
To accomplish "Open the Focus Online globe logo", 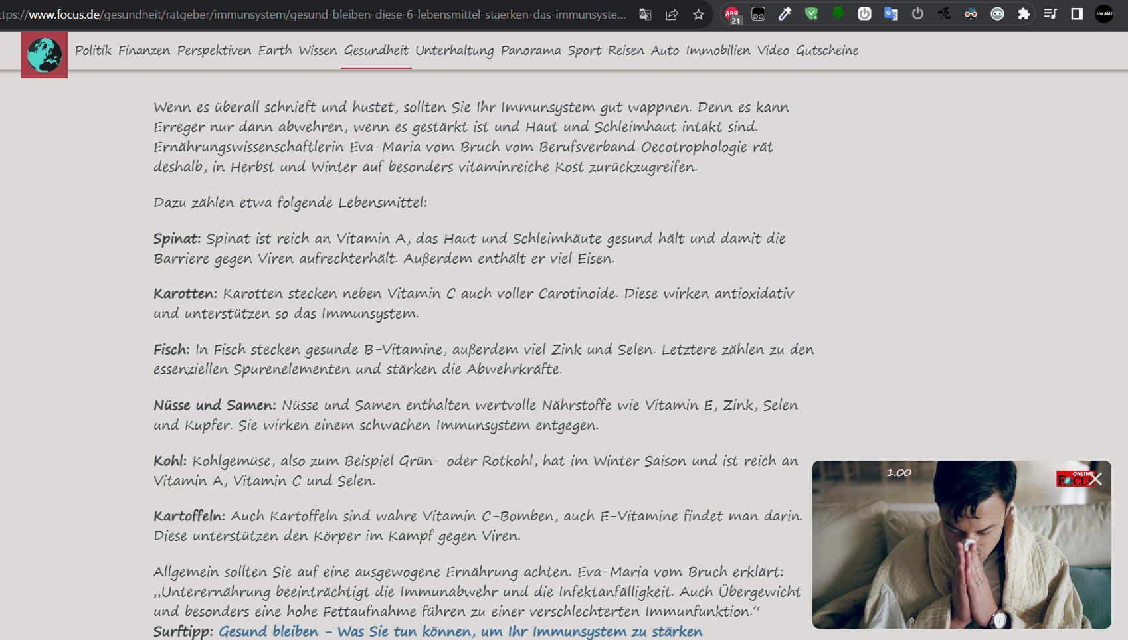I will (43, 55).
